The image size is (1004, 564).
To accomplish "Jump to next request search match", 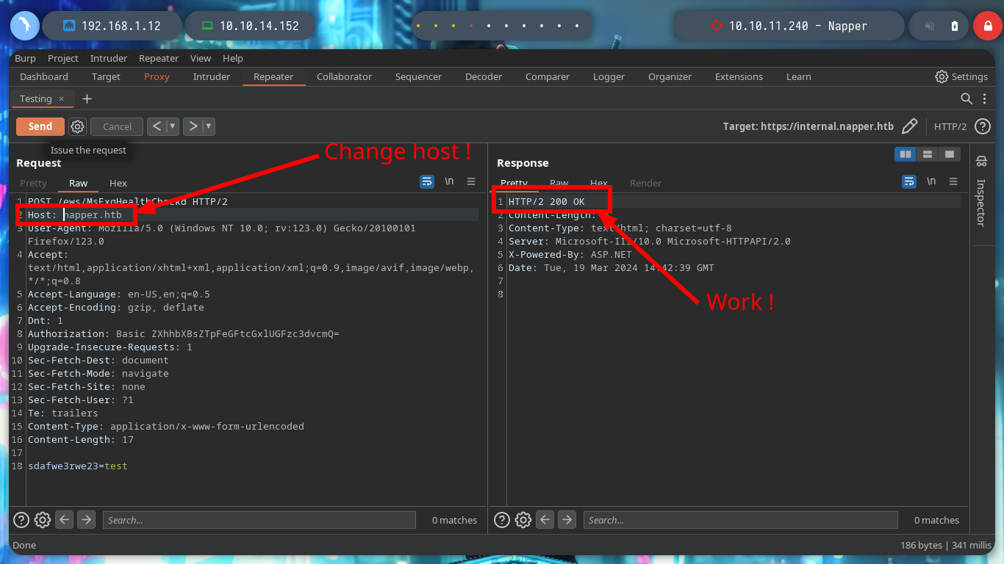I will coord(87,520).
